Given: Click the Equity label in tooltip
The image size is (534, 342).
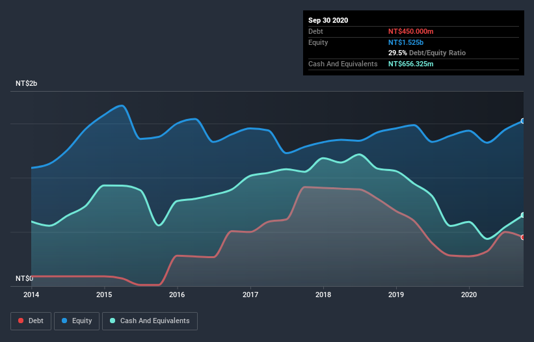Looking at the screenshot, I should tap(318, 42).
